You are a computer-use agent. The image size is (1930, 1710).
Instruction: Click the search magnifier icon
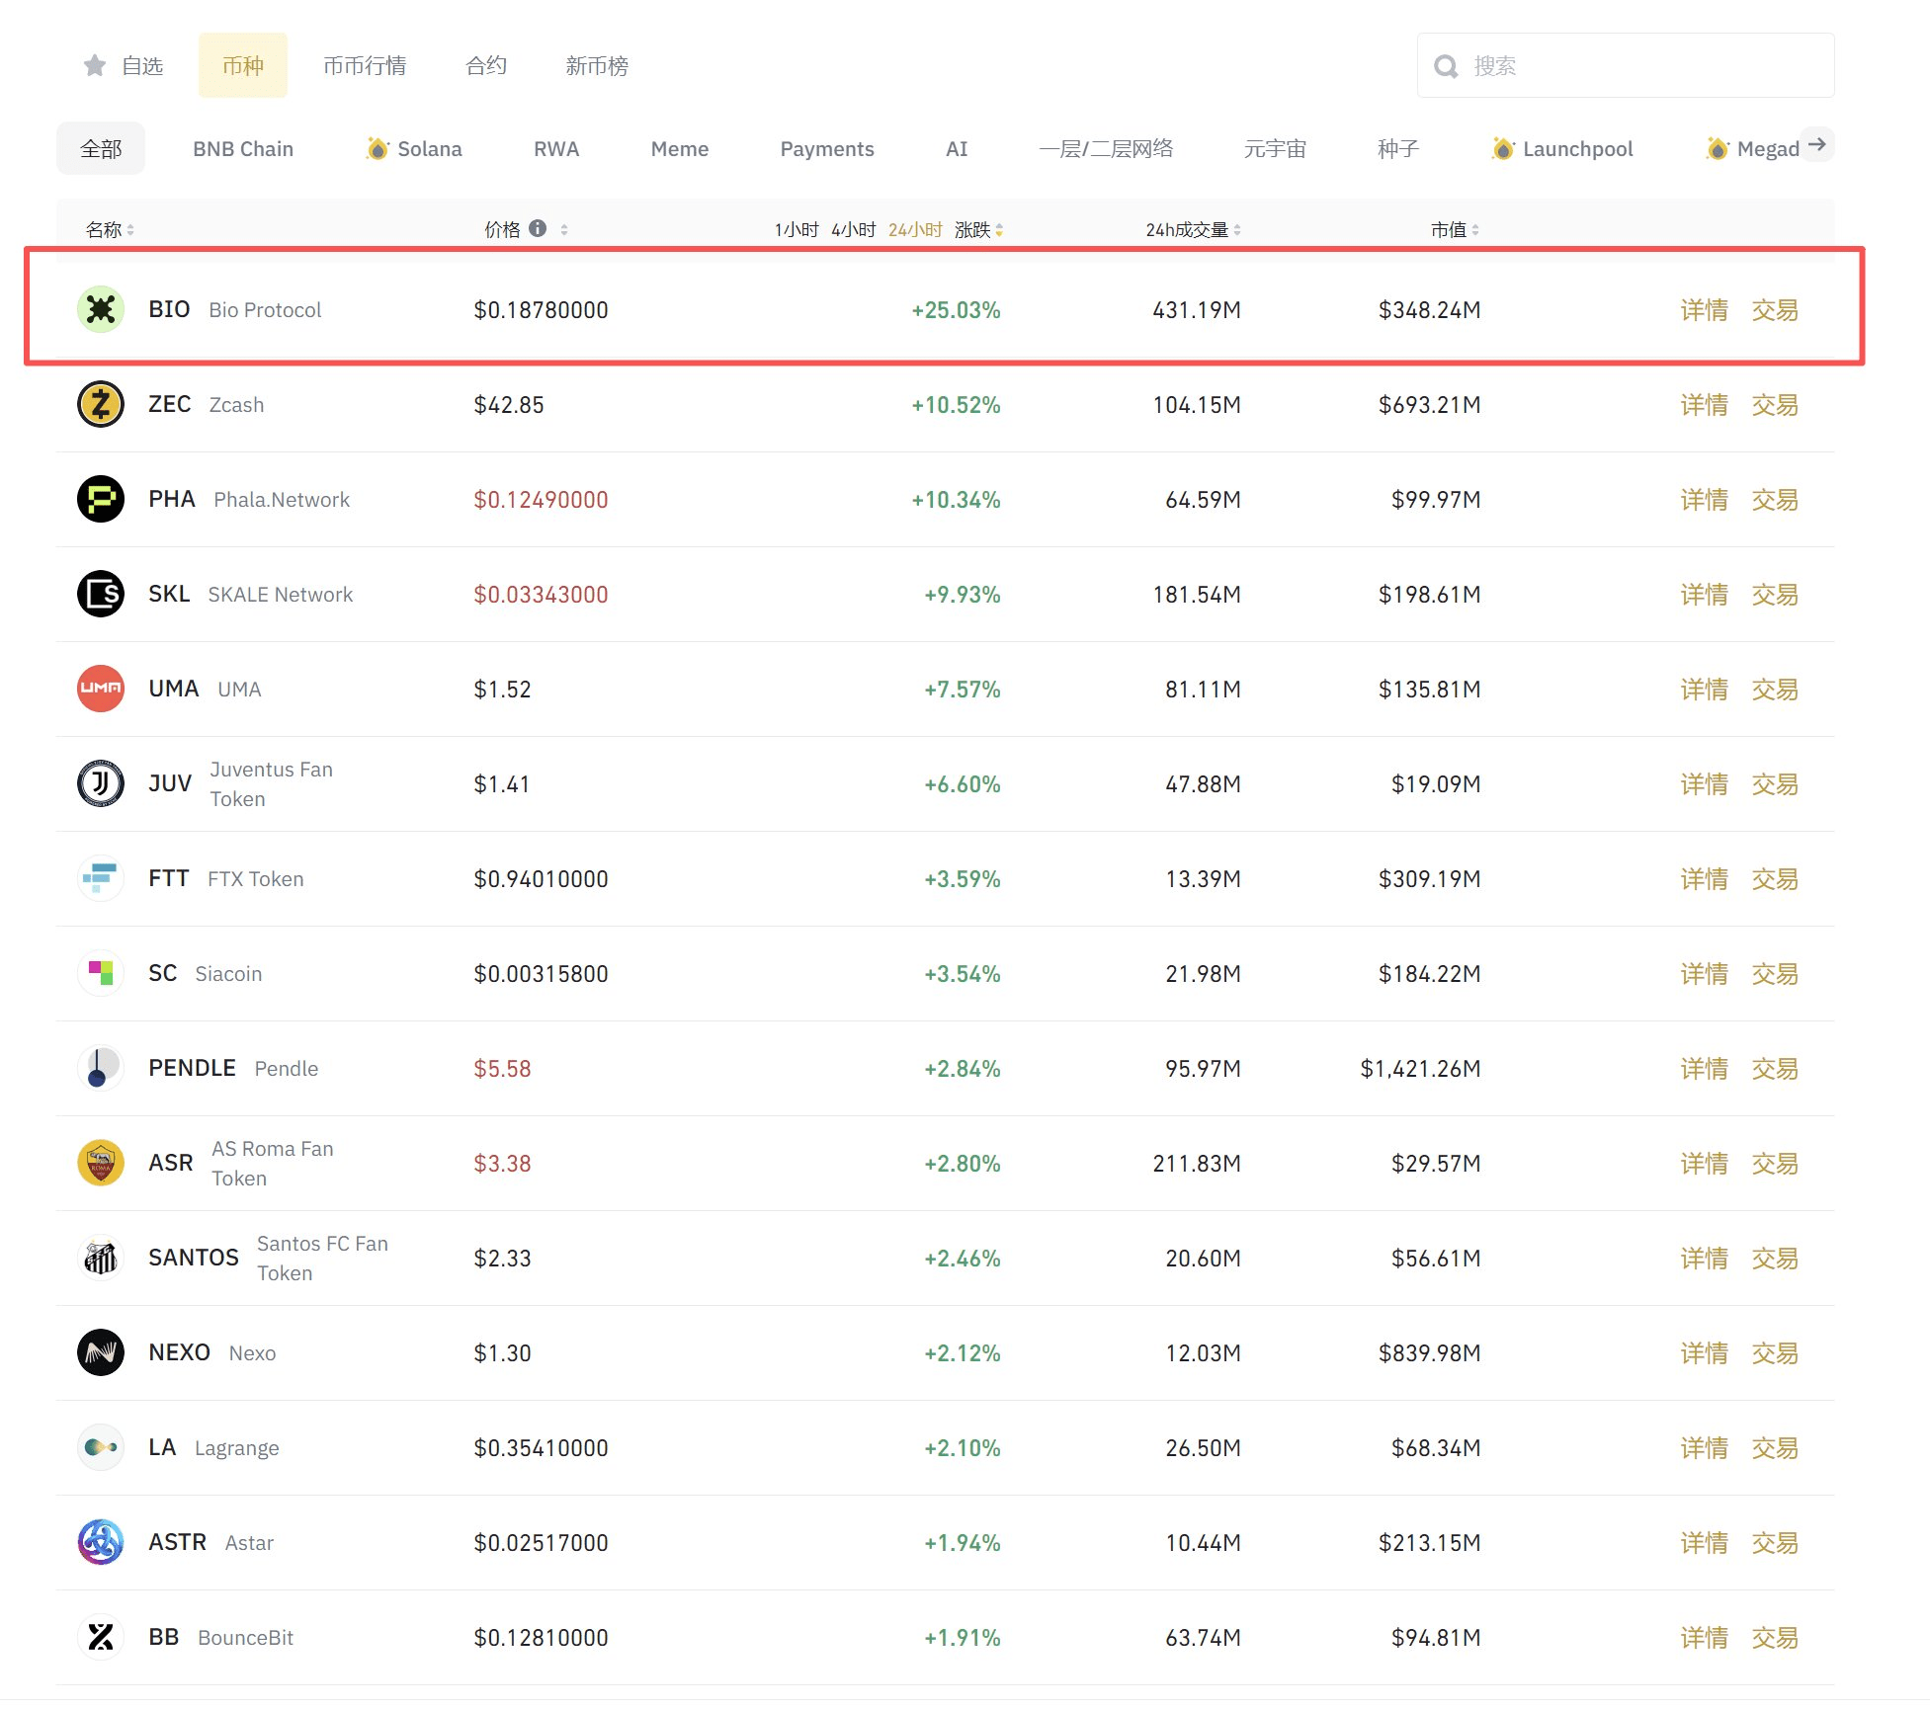(x=1446, y=66)
